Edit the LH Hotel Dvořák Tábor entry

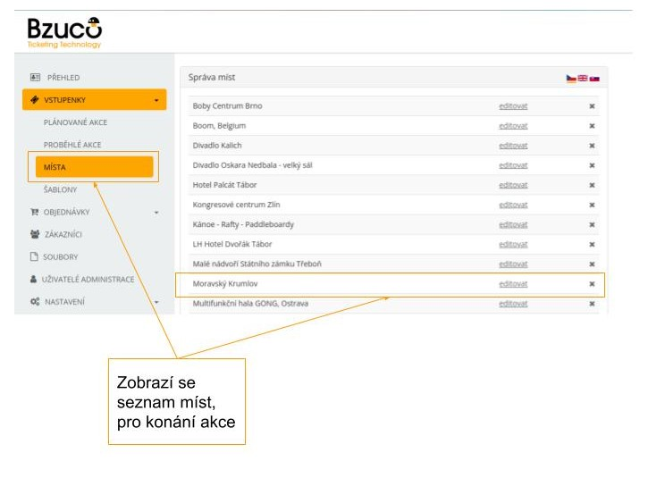[x=513, y=244]
